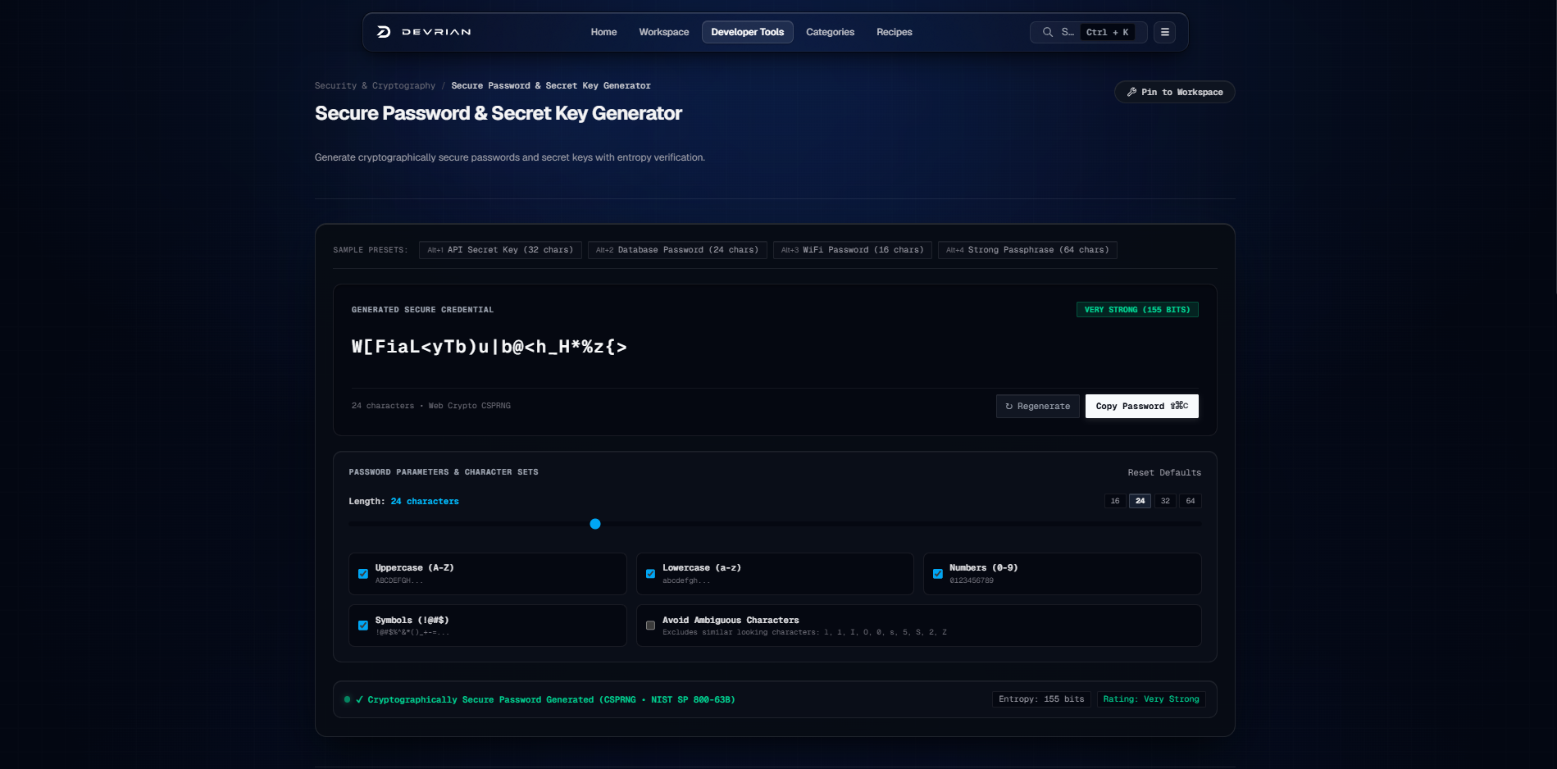The height and width of the screenshot is (769, 1557).
Task: Copy the generated password
Action: 1141,406
